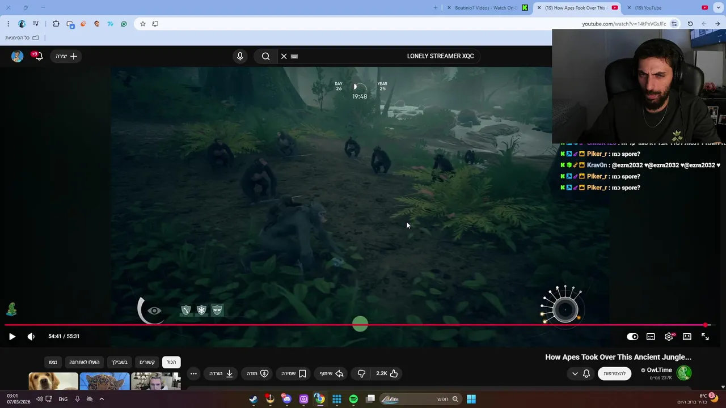Open a new browser tab plus button
This screenshot has width=726, height=408.
click(x=436, y=8)
